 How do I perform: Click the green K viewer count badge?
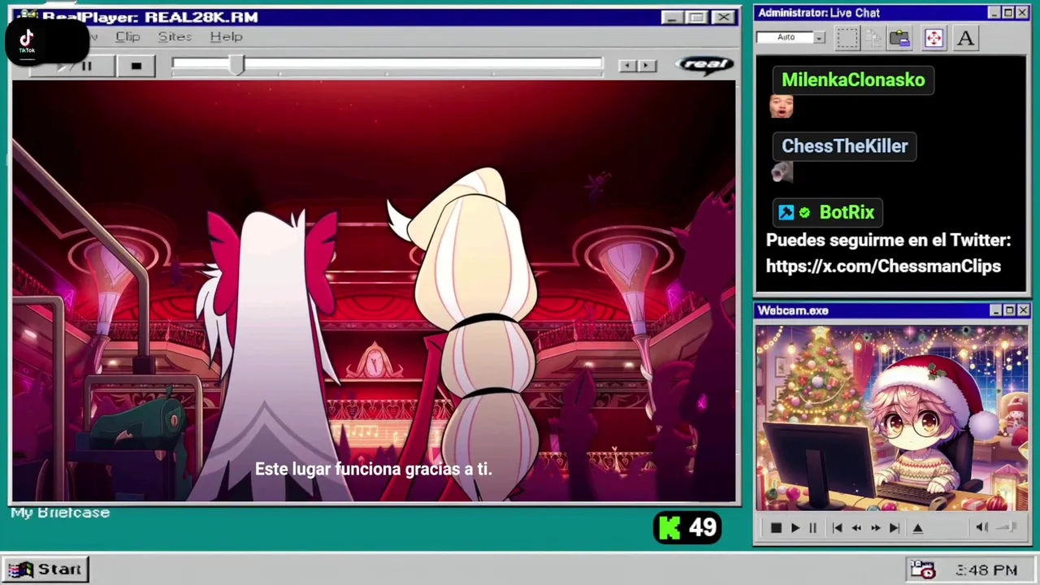click(687, 528)
